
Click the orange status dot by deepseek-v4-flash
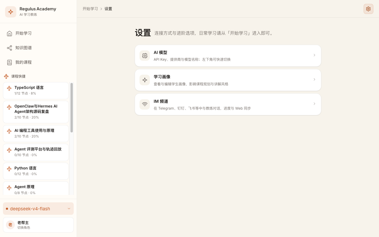7,209
